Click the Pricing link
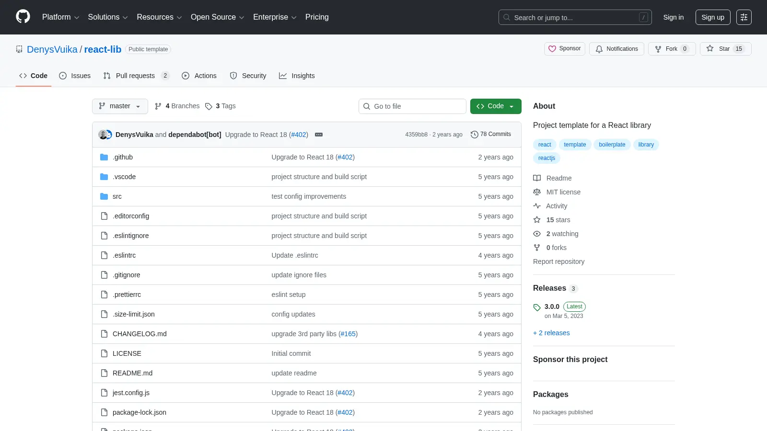This screenshot has height=431, width=767. 317,17
